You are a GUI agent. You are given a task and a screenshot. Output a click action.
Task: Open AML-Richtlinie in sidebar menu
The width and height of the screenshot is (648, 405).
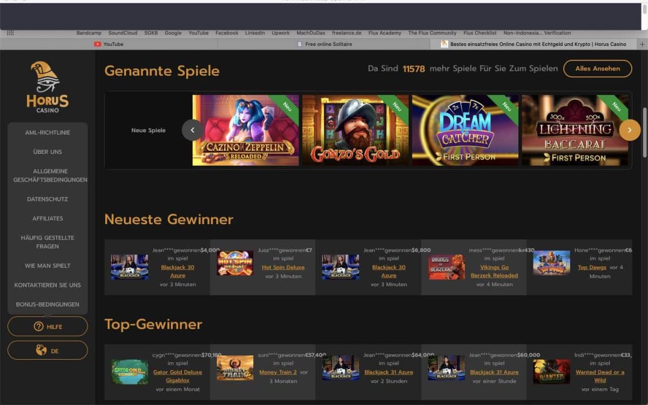coord(48,132)
